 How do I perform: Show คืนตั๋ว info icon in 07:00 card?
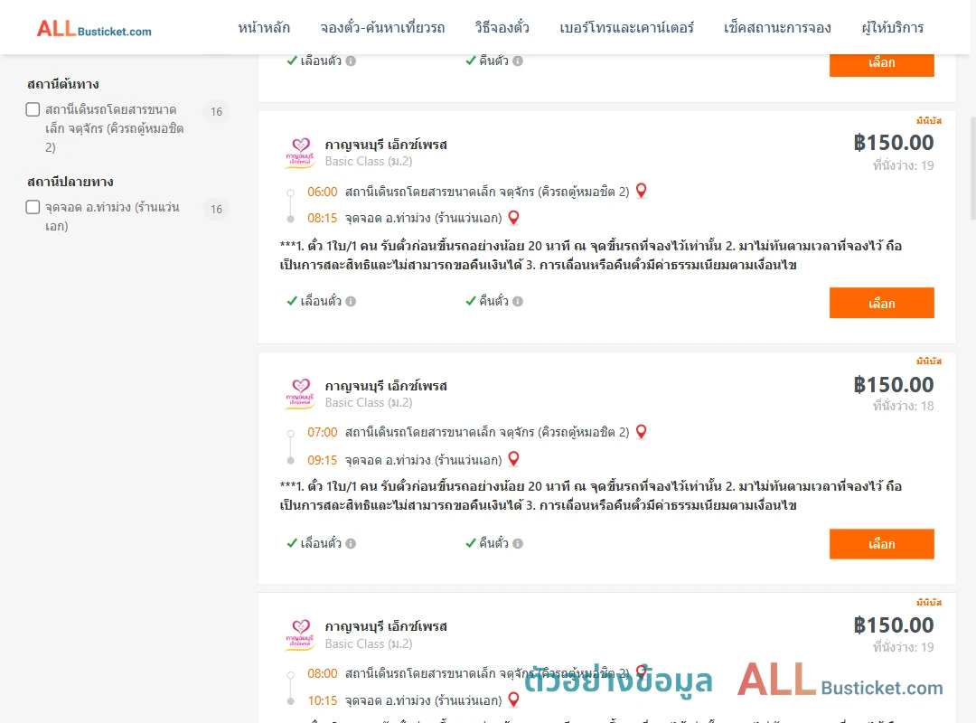tap(518, 544)
